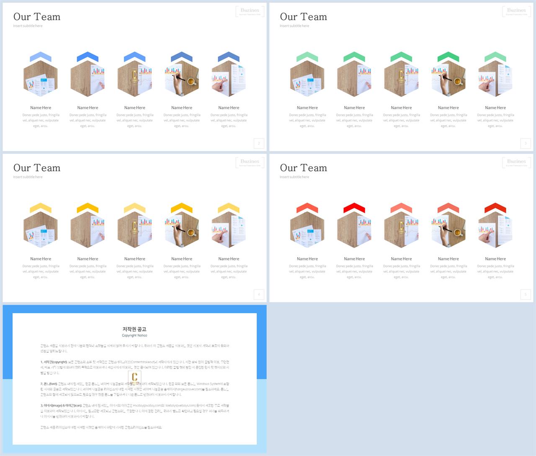
Task: Click the Buzines logo box on green slide
Action: (516, 11)
